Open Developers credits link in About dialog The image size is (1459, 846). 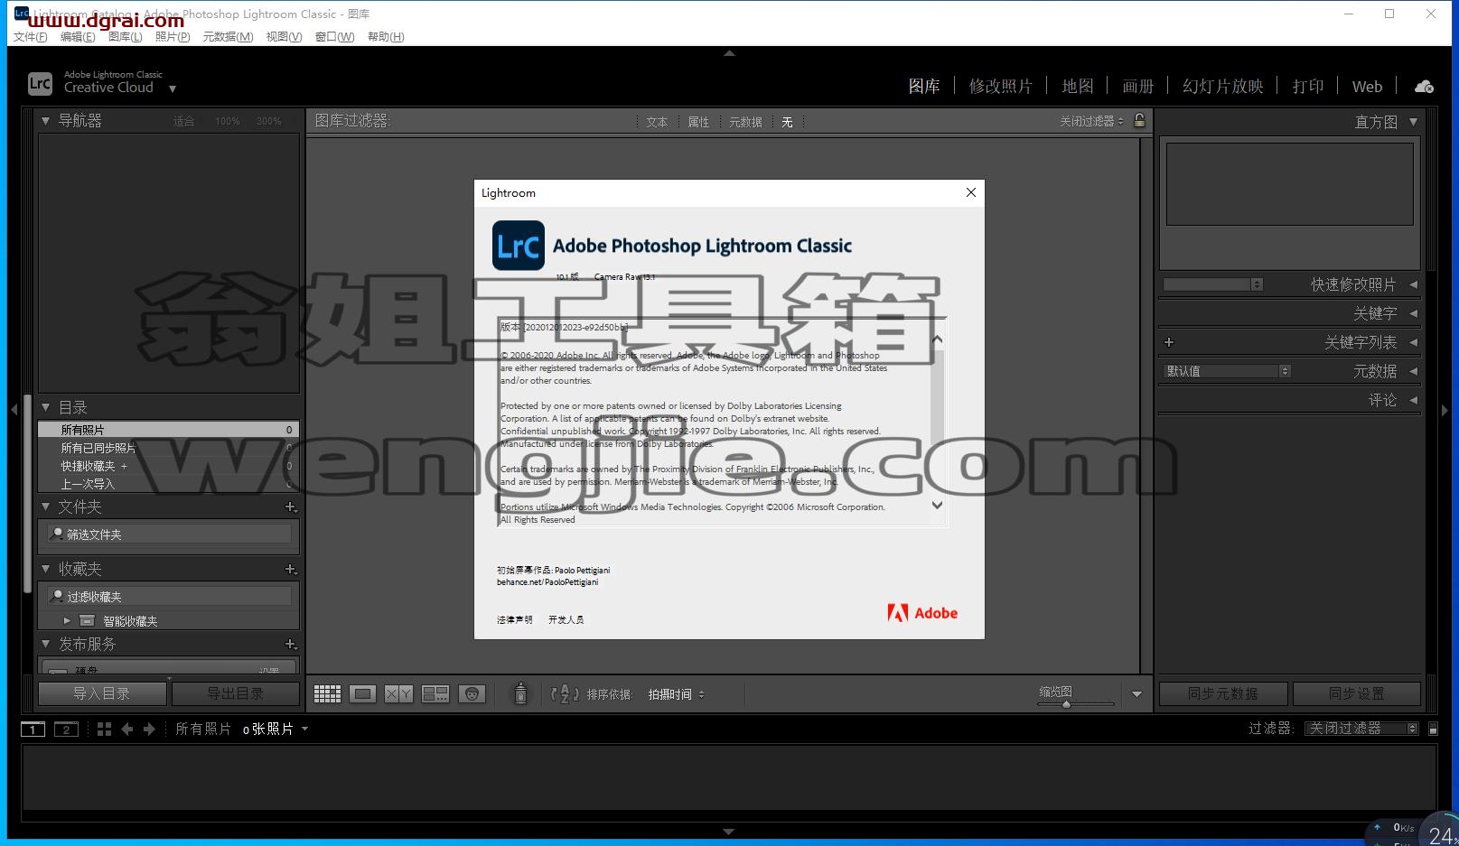566,619
